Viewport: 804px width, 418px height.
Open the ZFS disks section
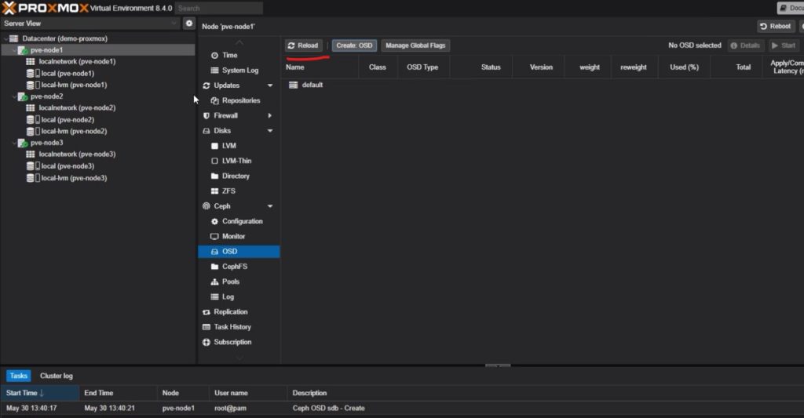point(228,191)
